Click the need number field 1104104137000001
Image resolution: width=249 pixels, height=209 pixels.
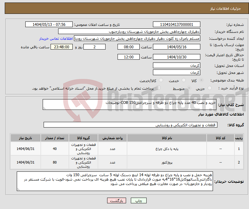(176, 24)
